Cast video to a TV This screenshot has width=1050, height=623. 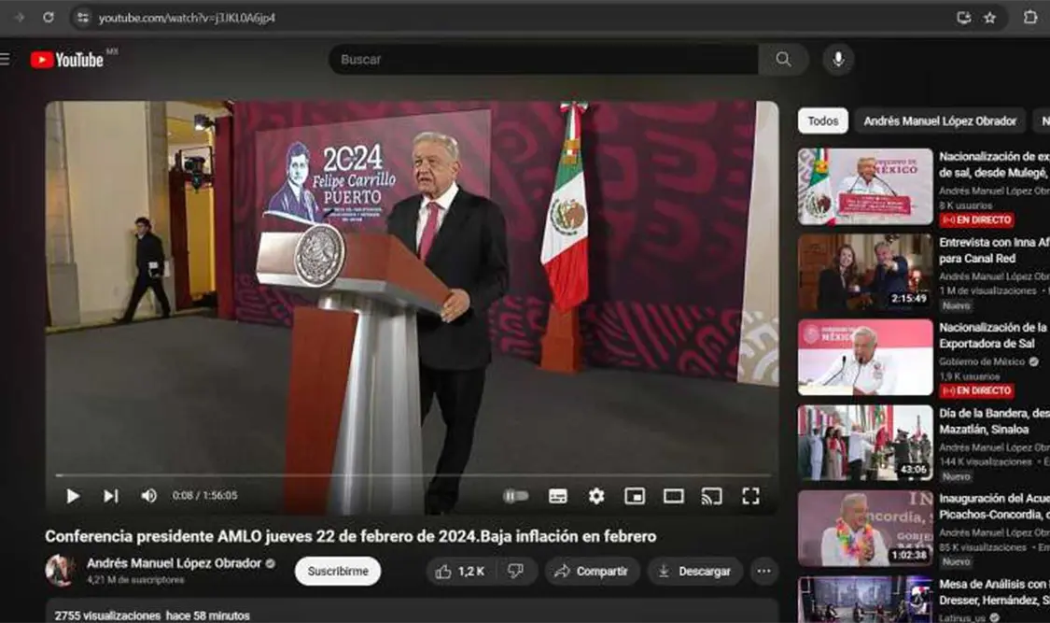pos(711,496)
